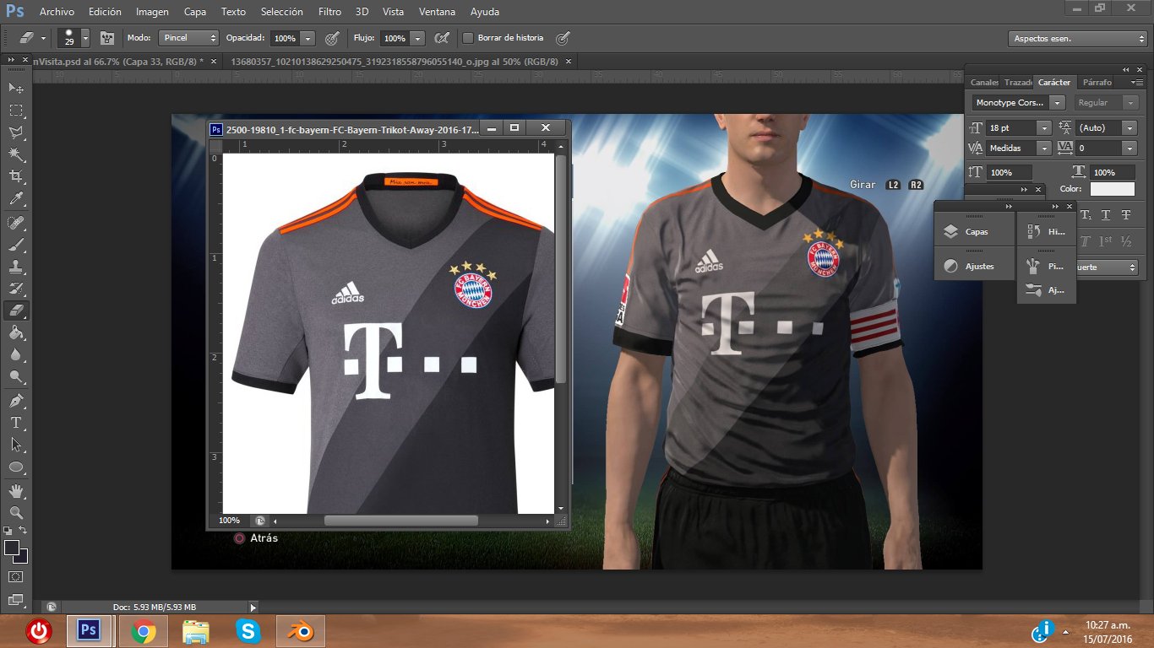Open the Pinceles panel button
Screen dimensions: 1154x648
(1047, 266)
